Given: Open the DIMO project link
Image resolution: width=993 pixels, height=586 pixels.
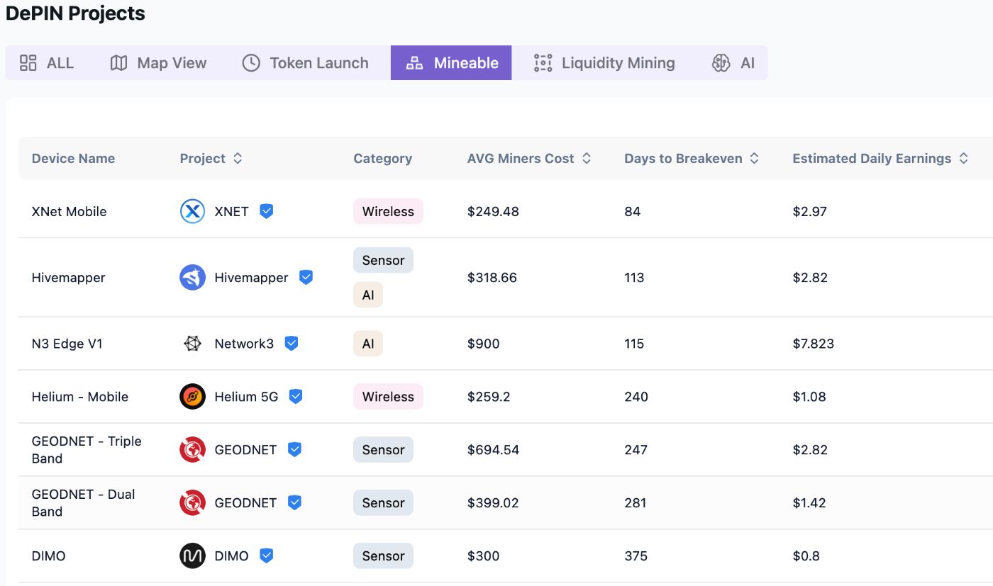Looking at the screenshot, I should point(231,556).
